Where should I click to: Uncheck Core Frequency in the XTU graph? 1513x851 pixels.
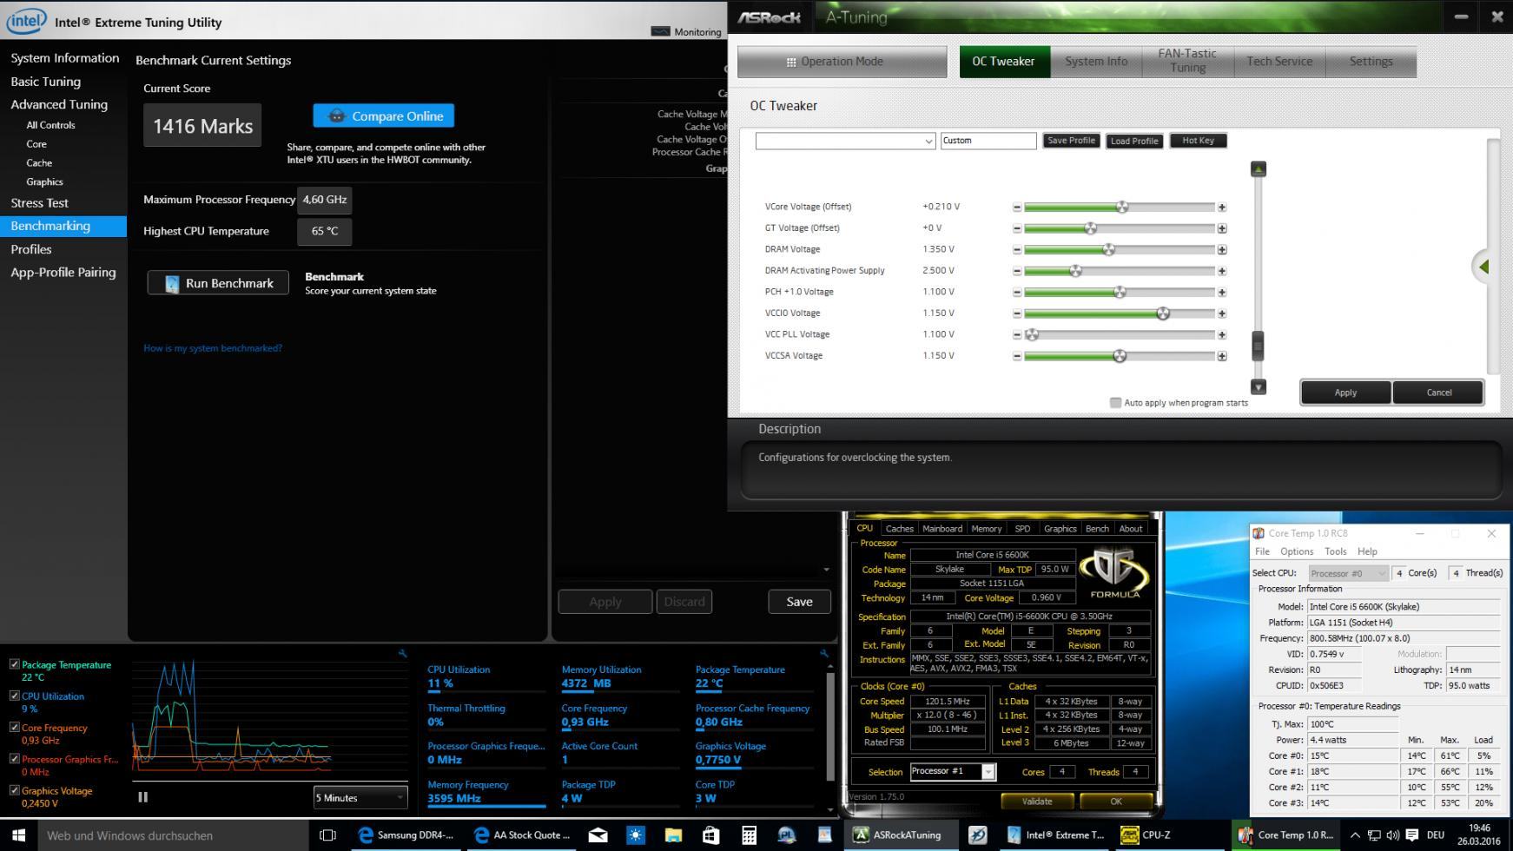pos(14,728)
